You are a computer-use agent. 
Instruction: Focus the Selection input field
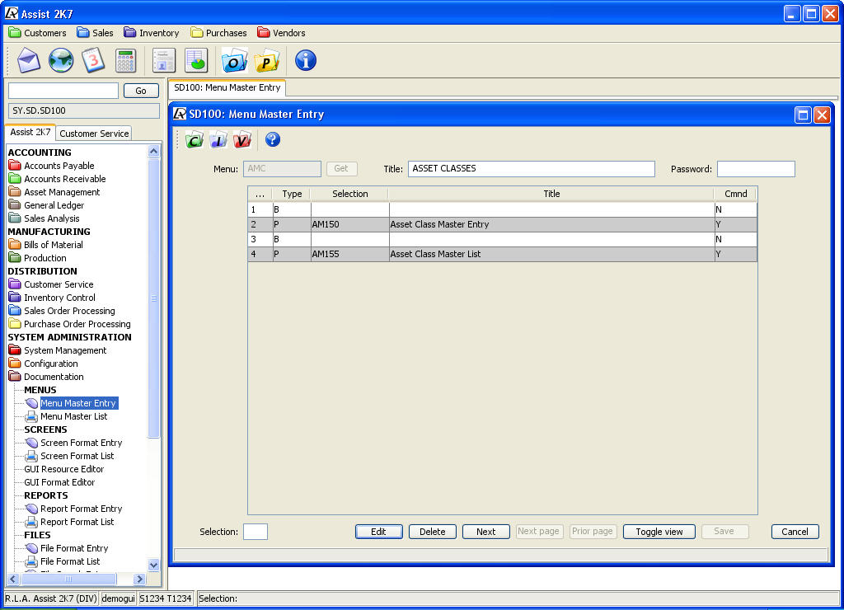[x=256, y=532]
